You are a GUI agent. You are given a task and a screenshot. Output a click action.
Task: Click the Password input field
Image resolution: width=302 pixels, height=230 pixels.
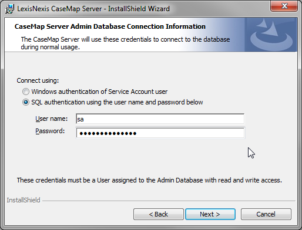pyautogui.click(x=160, y=133)
